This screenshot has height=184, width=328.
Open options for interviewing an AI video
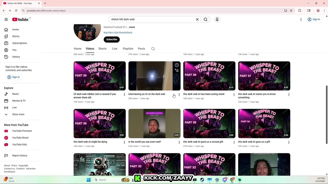click(179, 95)
